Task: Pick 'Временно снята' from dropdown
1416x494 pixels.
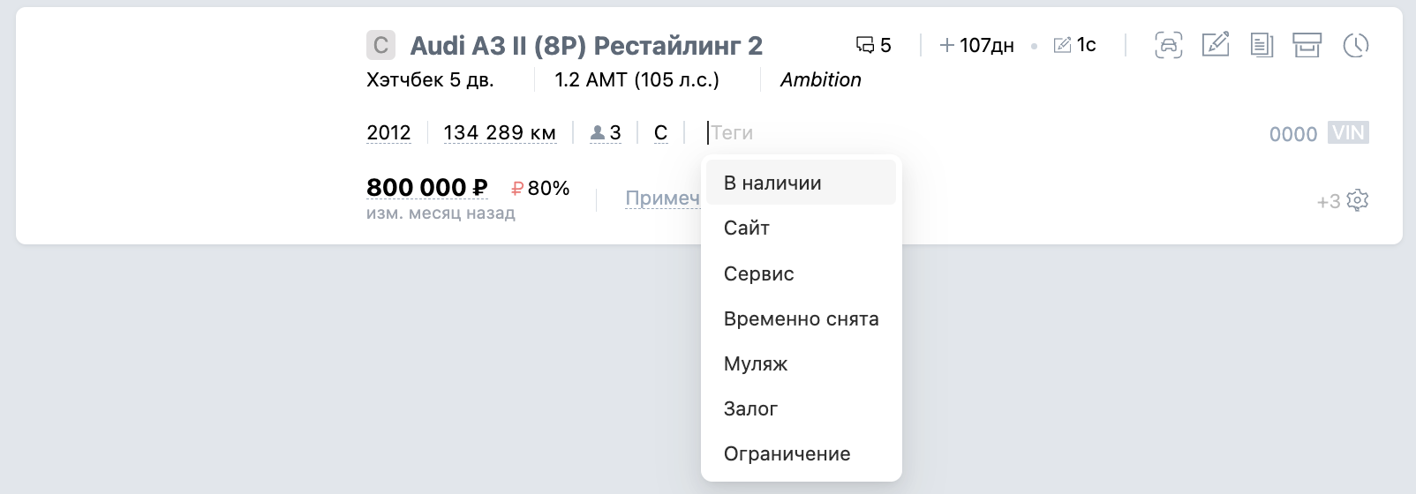Action: pyautogui.click(x=801, y=318)
